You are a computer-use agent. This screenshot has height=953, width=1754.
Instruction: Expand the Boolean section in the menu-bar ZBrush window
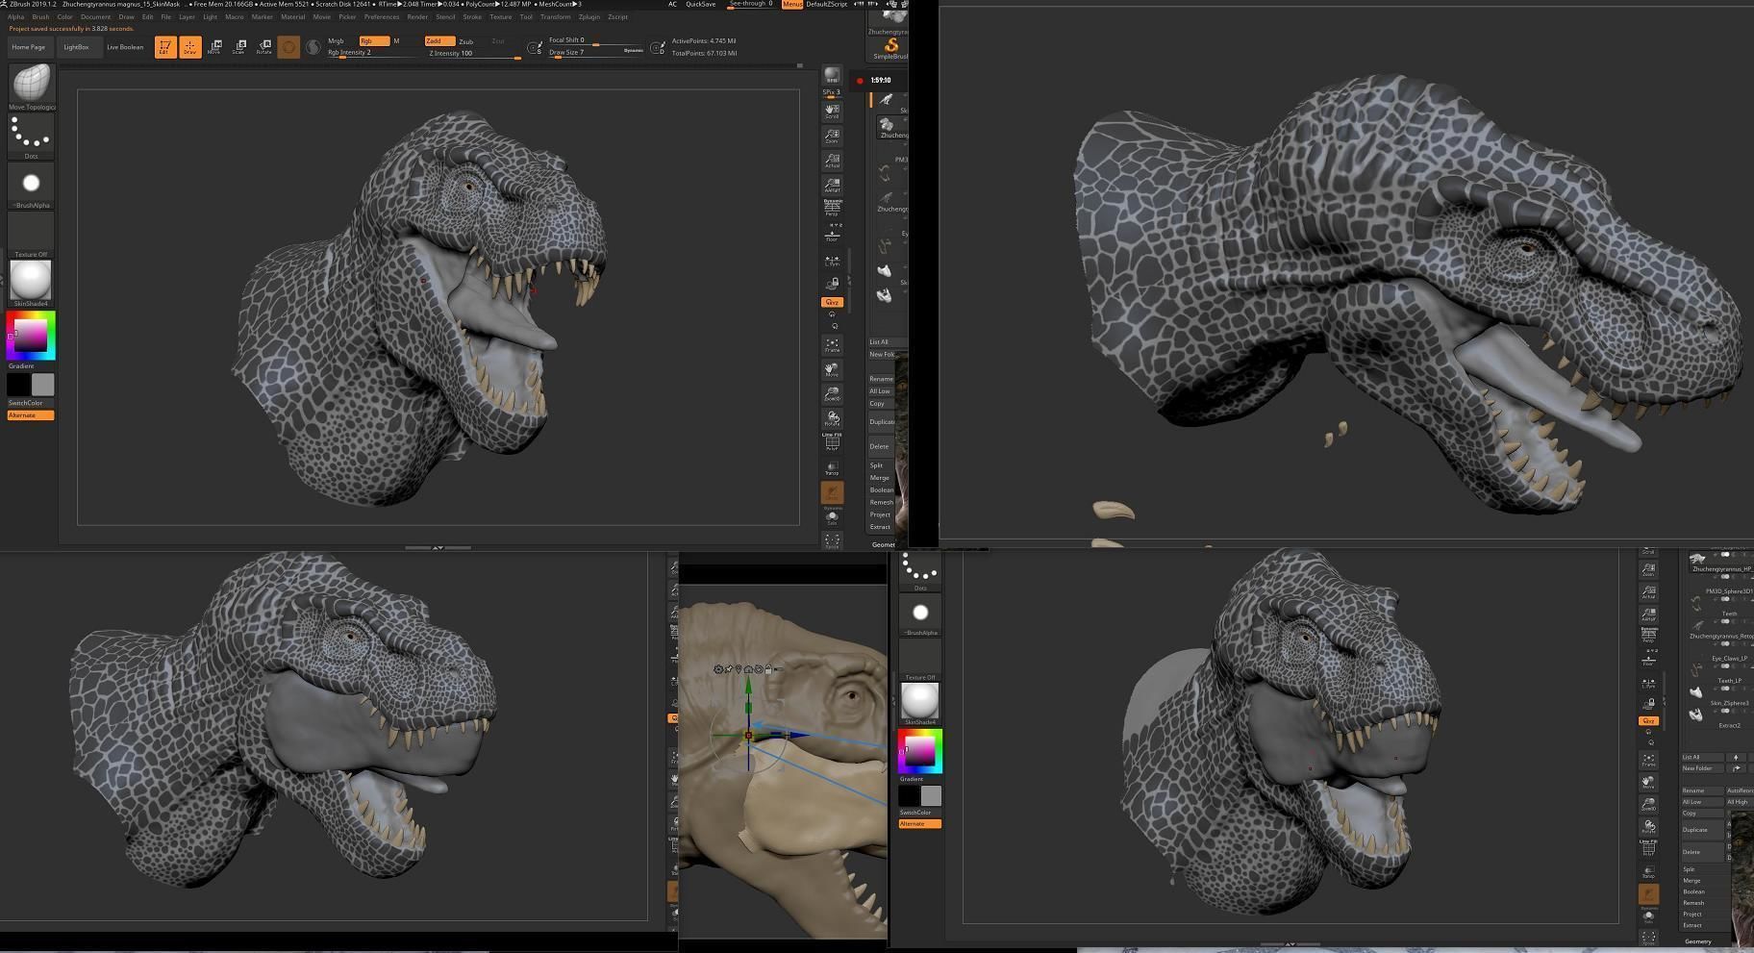click(x=881, y=490)
